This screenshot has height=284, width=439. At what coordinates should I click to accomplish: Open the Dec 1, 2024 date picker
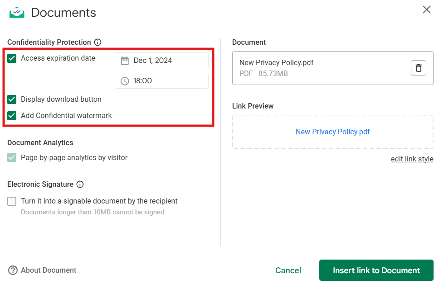161,61
